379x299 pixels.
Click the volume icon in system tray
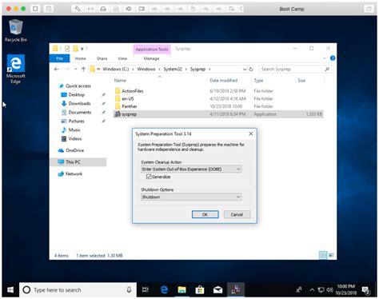329,289
